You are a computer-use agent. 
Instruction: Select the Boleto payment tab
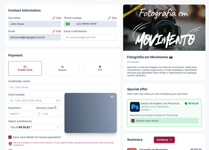[62, 68]
